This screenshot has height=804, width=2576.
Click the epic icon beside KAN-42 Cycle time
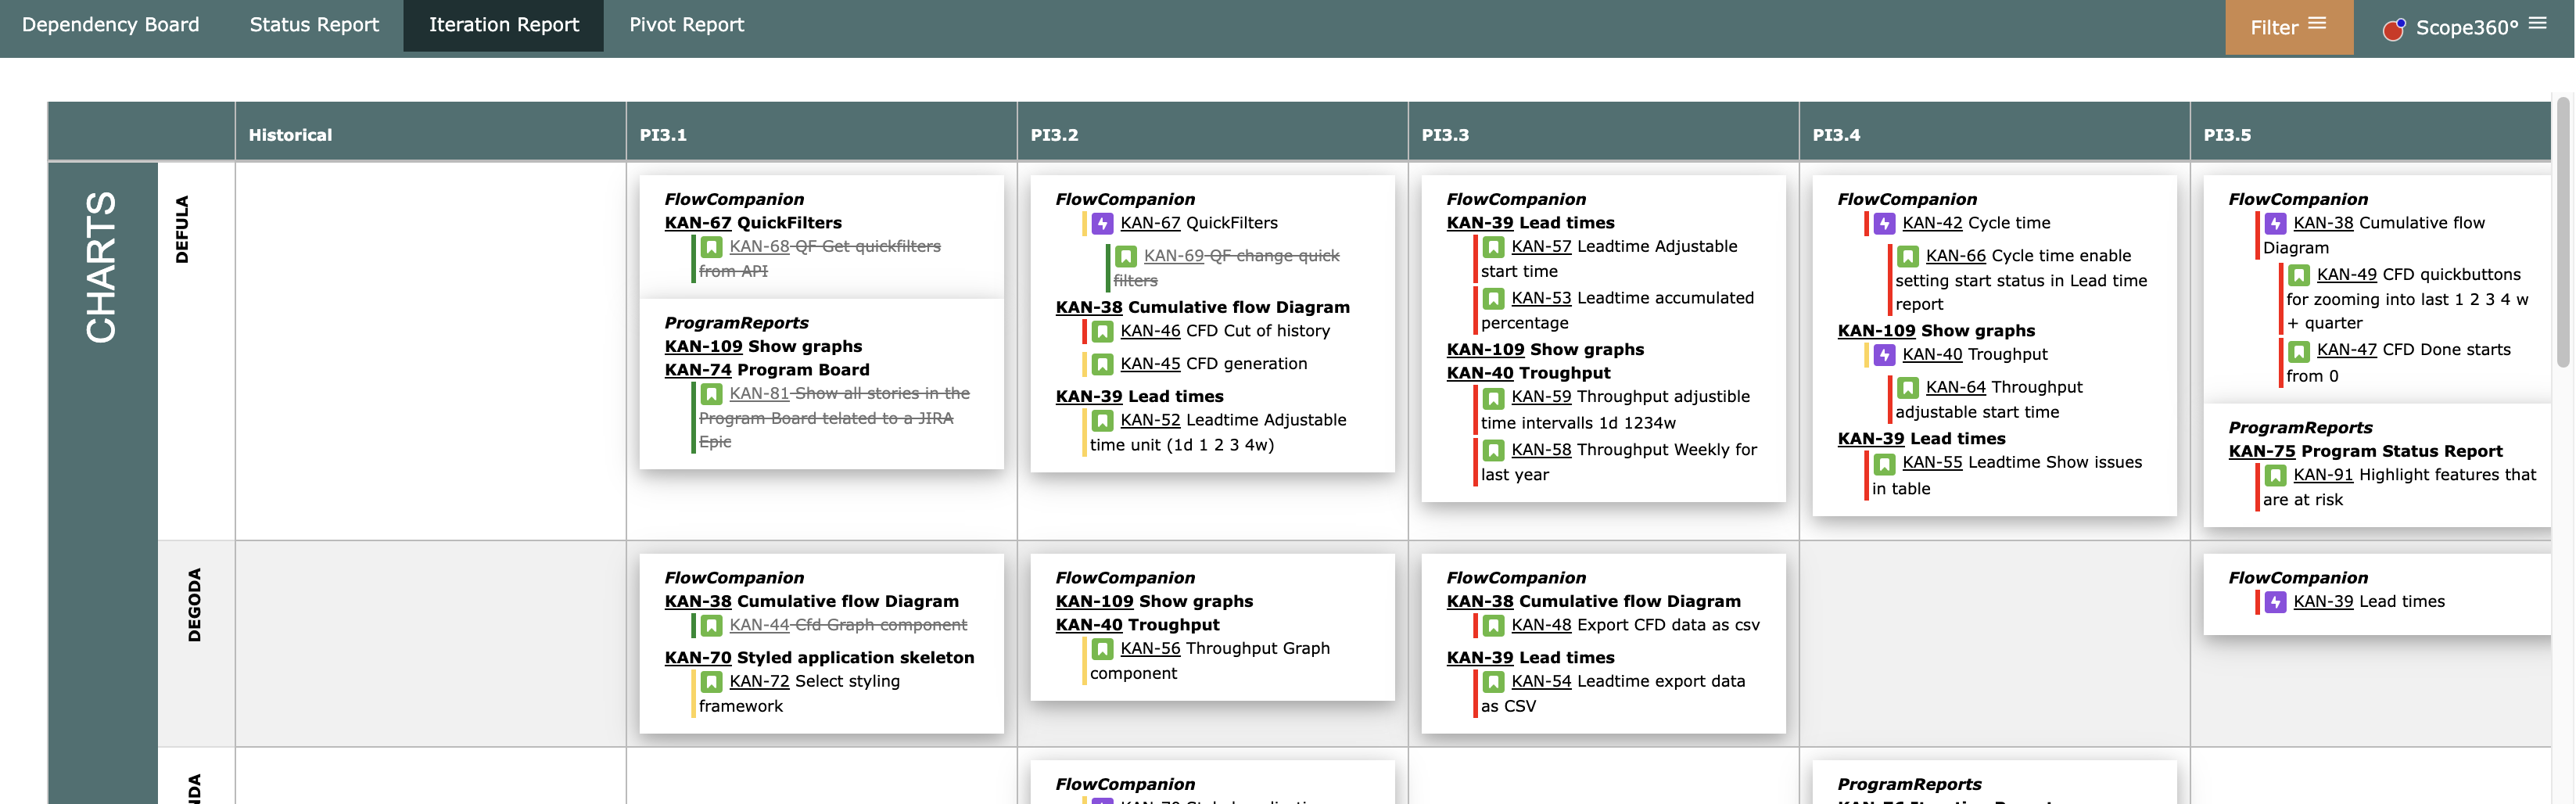1885,223
